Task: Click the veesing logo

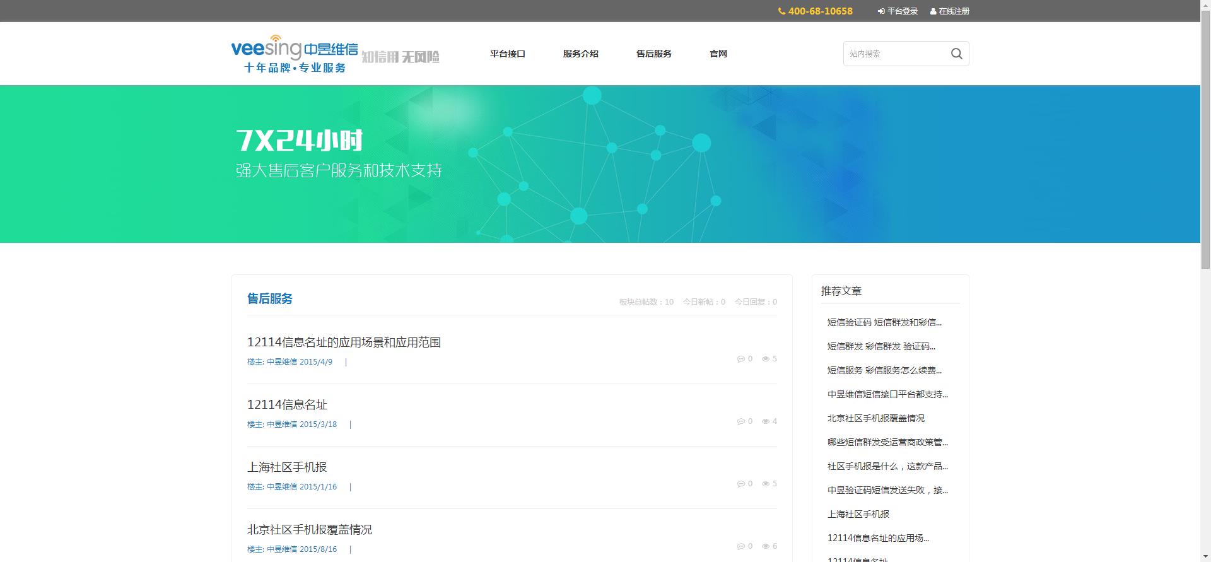Action: click(x=295, y=54)
